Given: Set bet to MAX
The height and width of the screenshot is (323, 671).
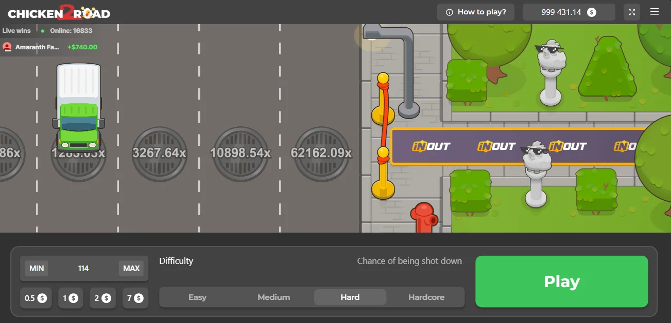Looking at the screenshot, I should (x=131, y=268).
